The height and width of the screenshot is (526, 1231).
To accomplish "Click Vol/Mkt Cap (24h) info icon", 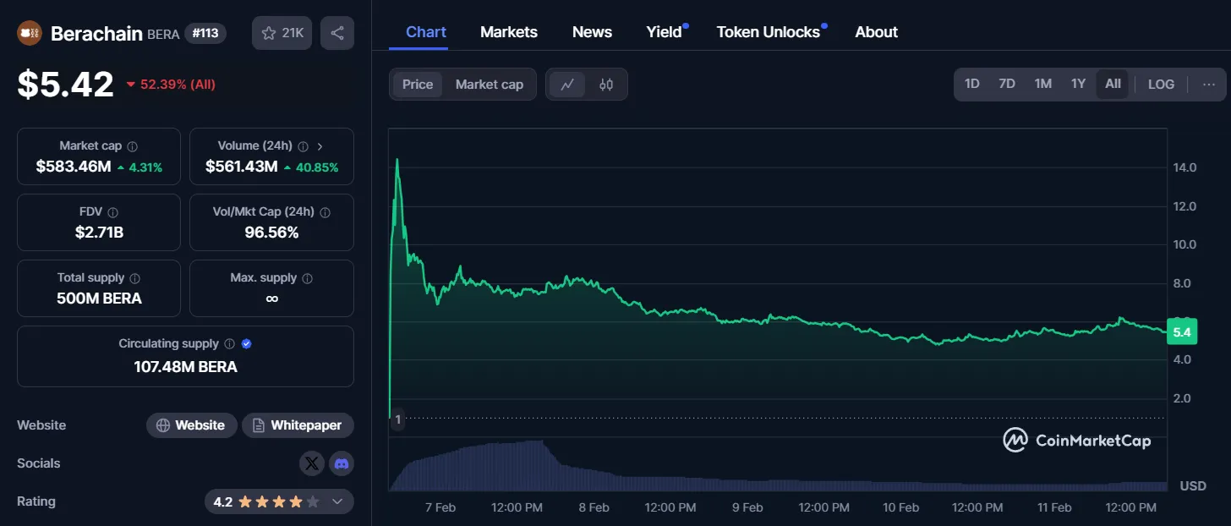I will (x=326, y=212).
